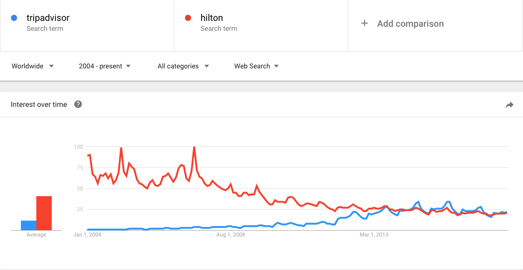Expand the All categories dropdown

tap(183, 66)
